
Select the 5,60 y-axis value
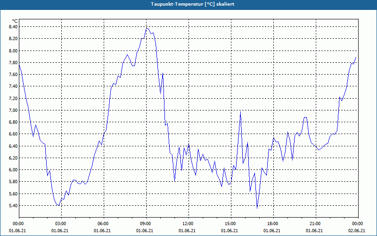point(13,194)
